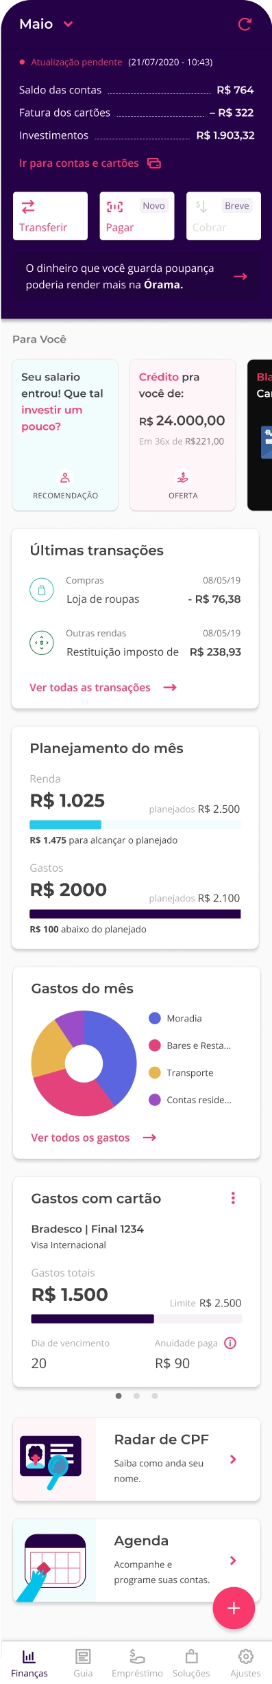Tap the Compras shopping bag icon

click(42, 590)
